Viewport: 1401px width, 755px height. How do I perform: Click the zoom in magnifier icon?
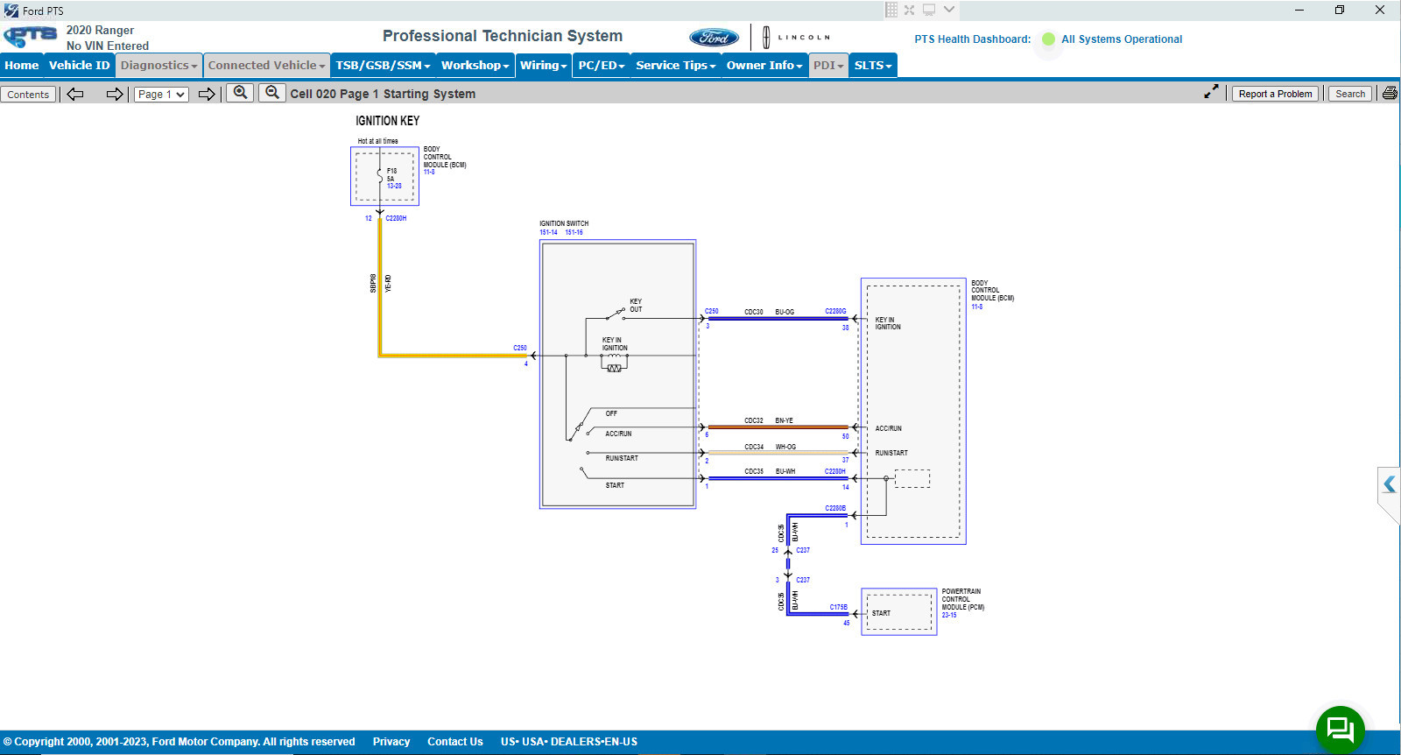pyautogui.click(x=240, y=93)
